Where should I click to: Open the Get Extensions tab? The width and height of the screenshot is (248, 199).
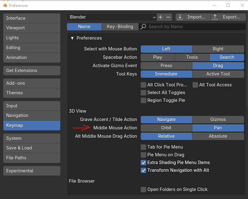tap(32, 71)
